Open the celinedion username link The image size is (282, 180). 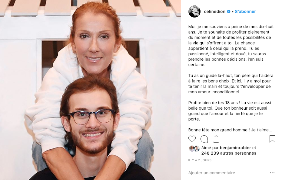pyautogui.click(x=214, y=11)
